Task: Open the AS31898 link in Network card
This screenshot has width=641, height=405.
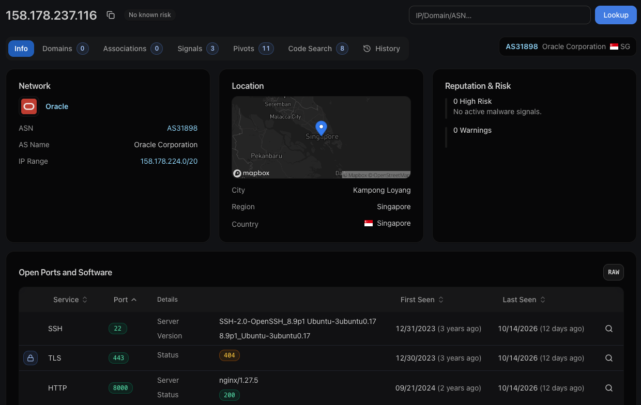Action: [x=182, y=128]
